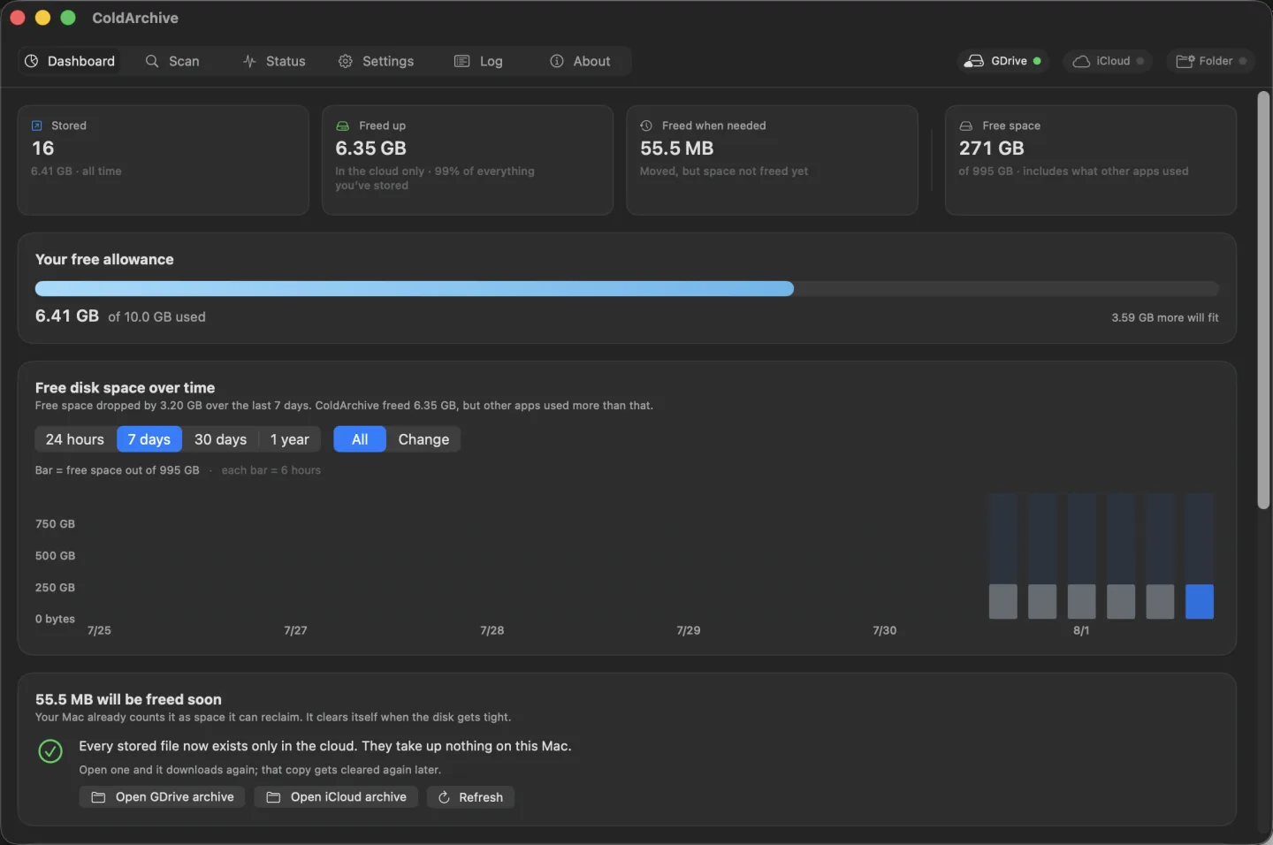Image resolution: width=1273 pixels, height=845 pixels.
Task: Click the "7/27" date label
Action: 295,630
